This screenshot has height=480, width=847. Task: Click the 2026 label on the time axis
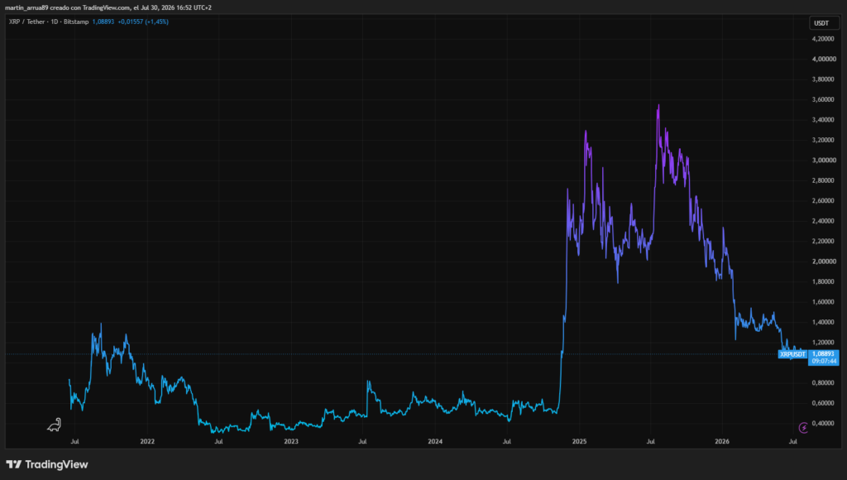(721, 441)
